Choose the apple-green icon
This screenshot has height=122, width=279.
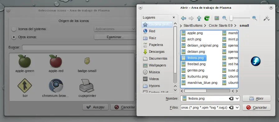tap(25, 64)
